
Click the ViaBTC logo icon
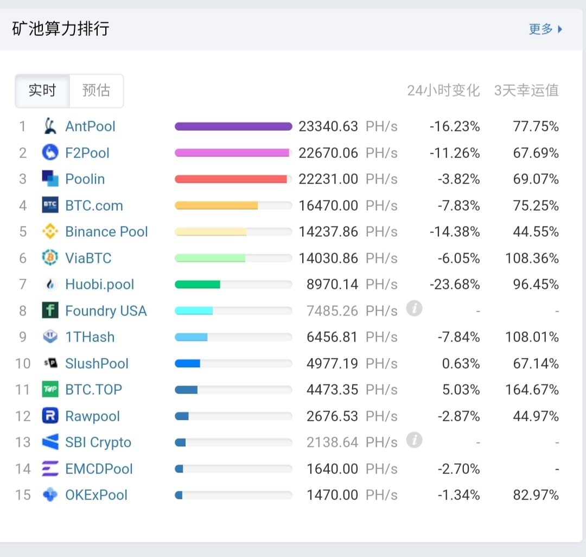tap(50, 258)
